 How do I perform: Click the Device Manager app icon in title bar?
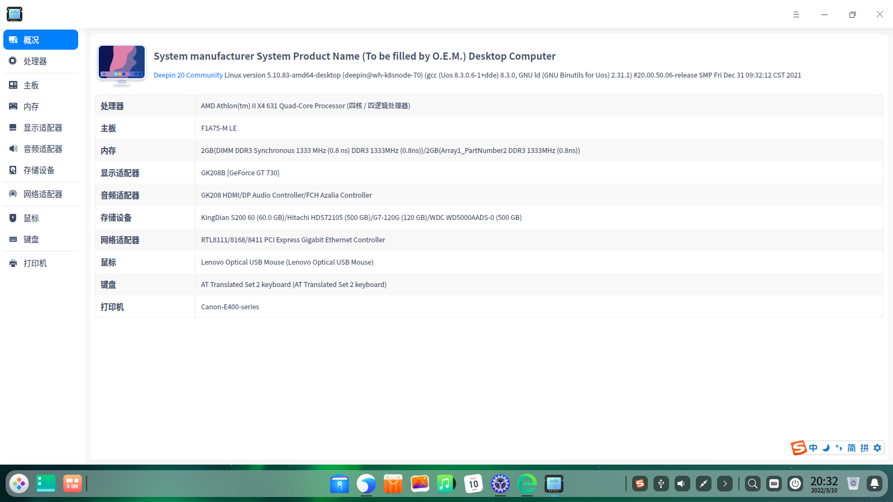coord(15,14)
